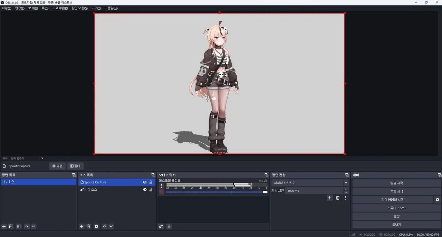Select the 색상 소스 source row

[117, 189]
